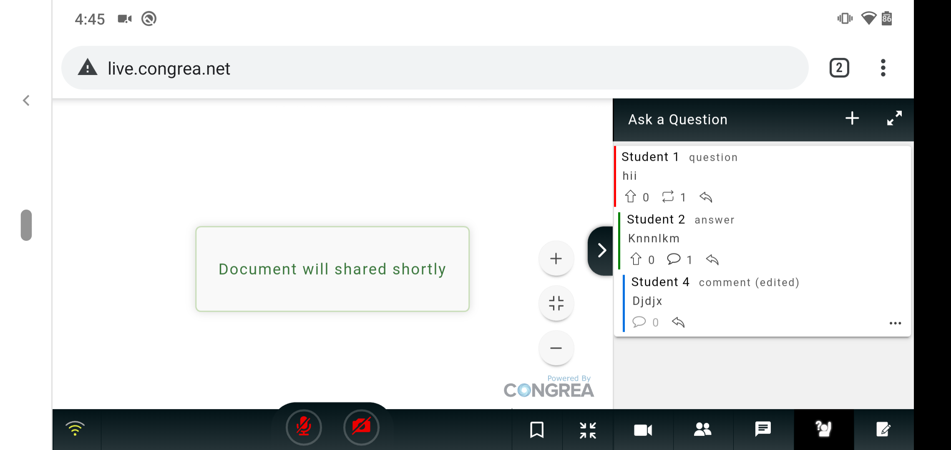This screenshot has height=450, width=951.
Task: Upvote Student 1's question
Action: point(631,197)
